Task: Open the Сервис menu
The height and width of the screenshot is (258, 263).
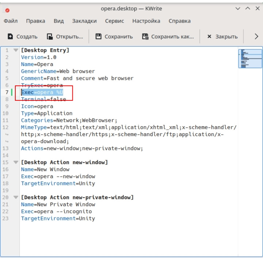Action: 114,21
